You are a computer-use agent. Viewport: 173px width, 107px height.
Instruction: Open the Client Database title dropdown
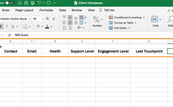(x=104, y=3)
